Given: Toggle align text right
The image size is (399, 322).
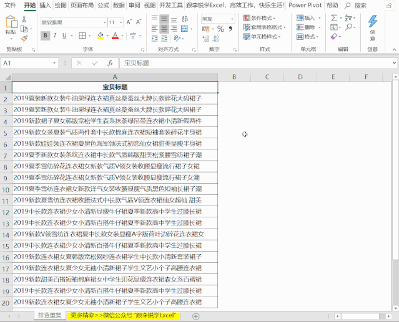Looking at the screenshot, I should tap(174, 29).
